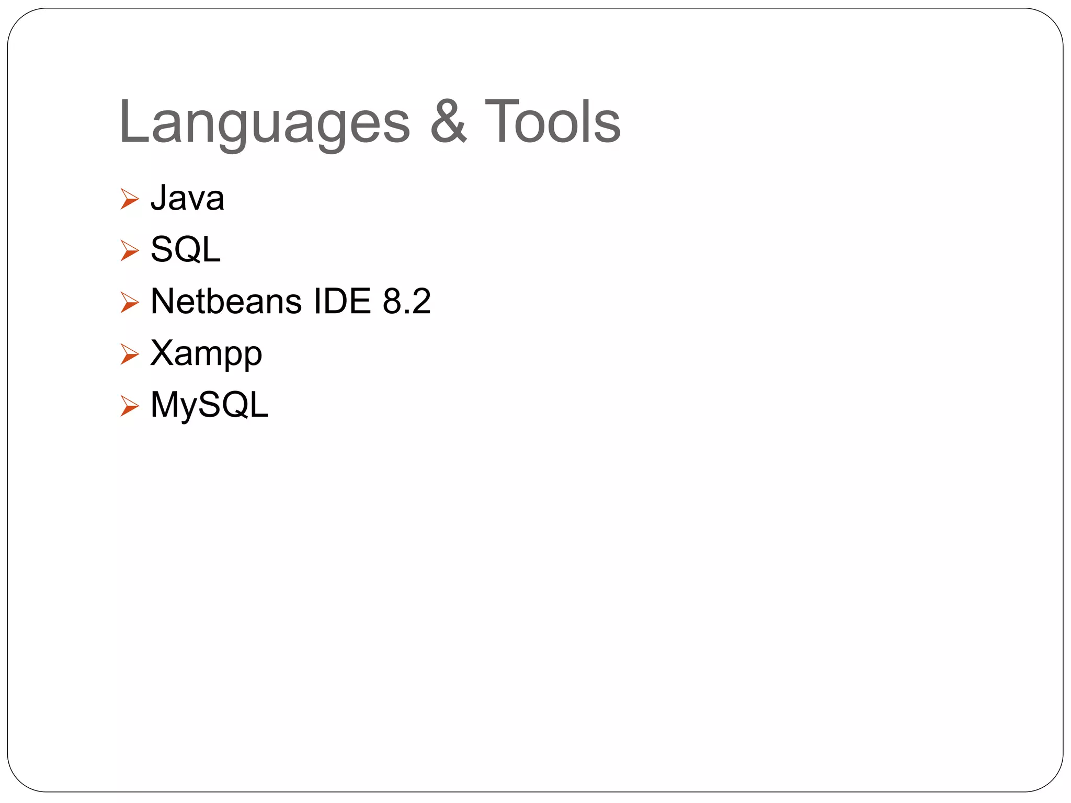Click the arrow bullet beside Java
Viewport: 1071px width, 803px height.
(x=129, y=199)
